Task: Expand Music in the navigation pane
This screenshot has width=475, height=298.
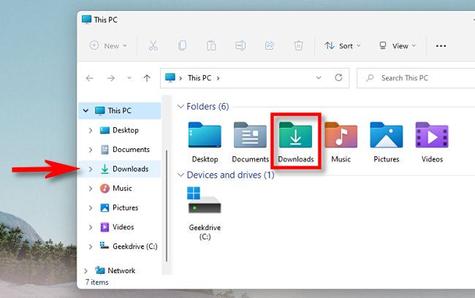Action: coord(91,188)
